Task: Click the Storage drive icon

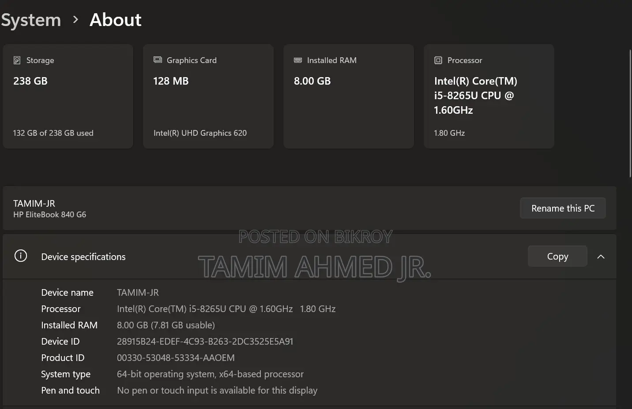Action: [17, 60]
